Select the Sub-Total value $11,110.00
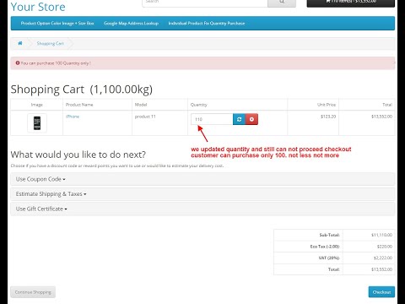The image size is (405, 304). point(381,235)
